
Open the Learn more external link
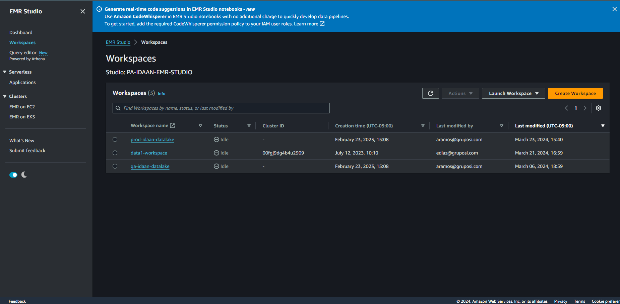309,24
